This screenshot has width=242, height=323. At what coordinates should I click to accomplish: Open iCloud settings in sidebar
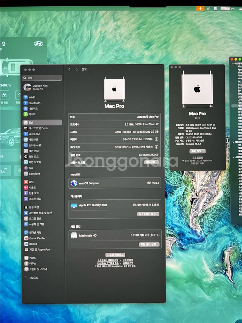42,244
